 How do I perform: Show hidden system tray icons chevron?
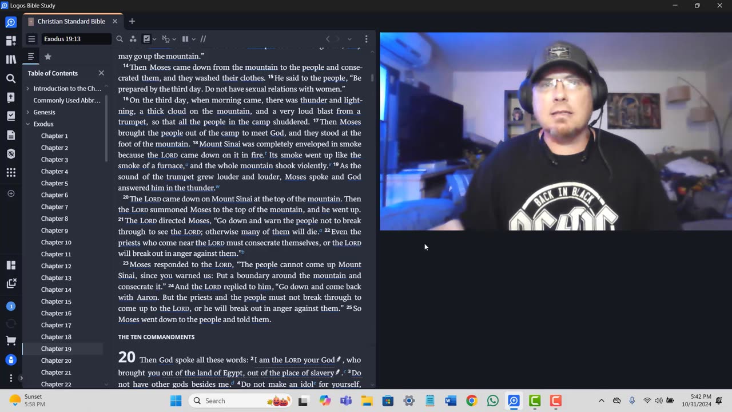601,401
